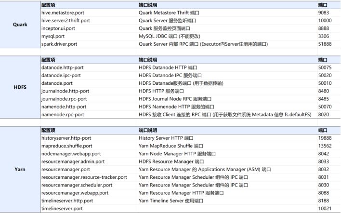
Task: Click HDFS table 端口说明 header
Action: [x=228, y=60]
